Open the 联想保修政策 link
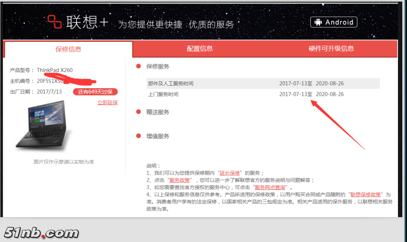The height and width of the screenshot is (242, 407). [366, 194]
